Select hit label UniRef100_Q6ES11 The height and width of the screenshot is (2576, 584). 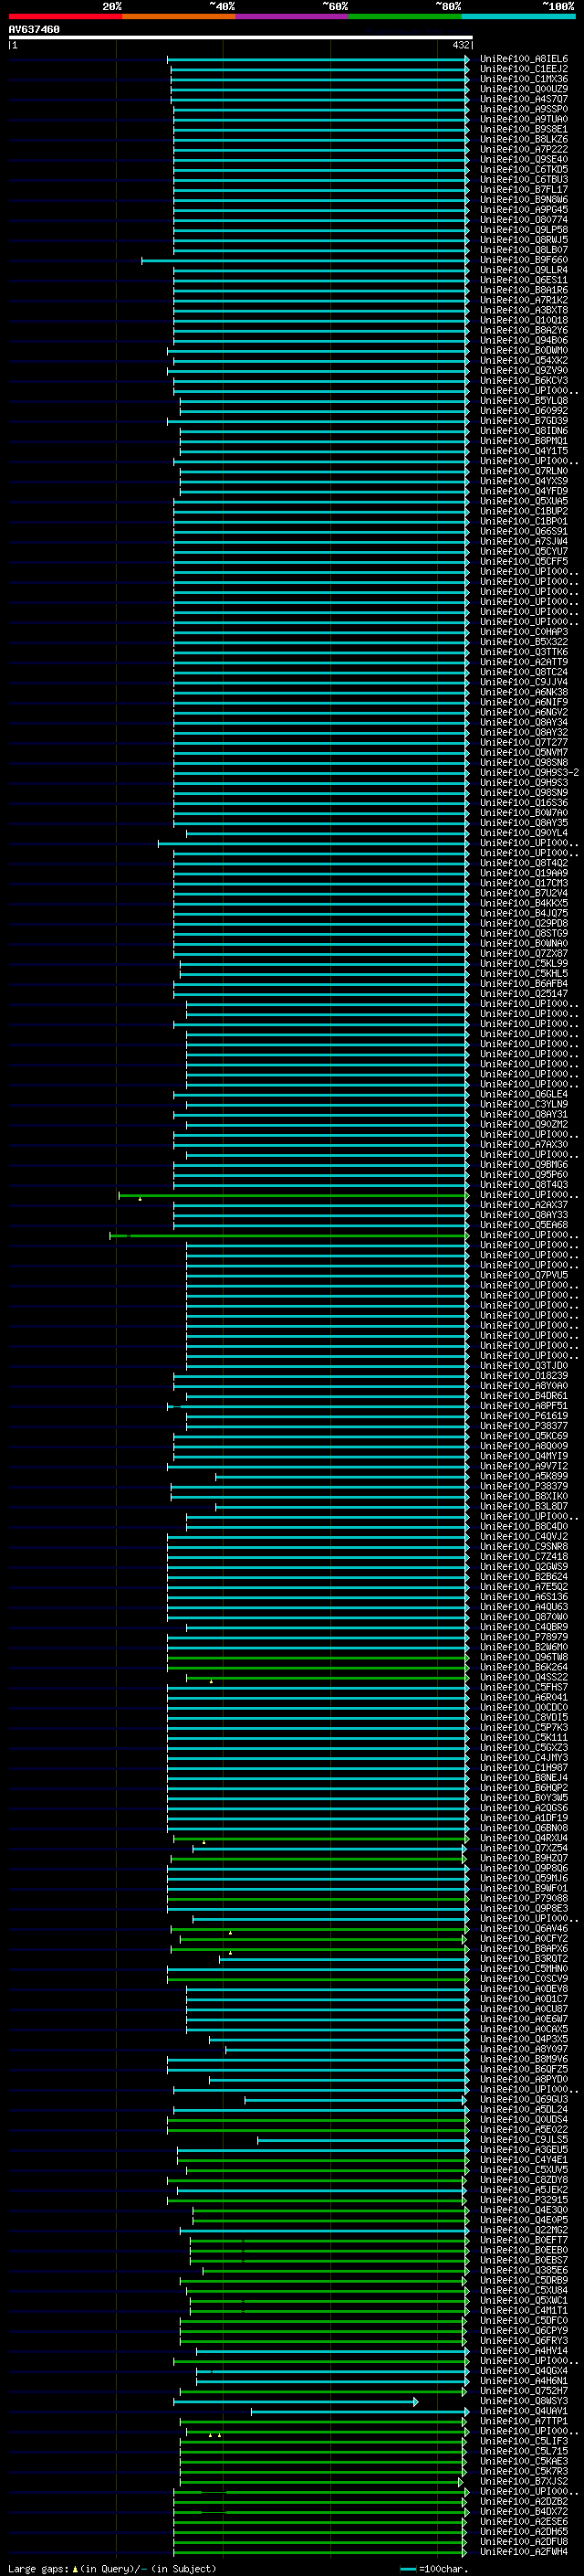pyautogui.click(x=523, y=281)
